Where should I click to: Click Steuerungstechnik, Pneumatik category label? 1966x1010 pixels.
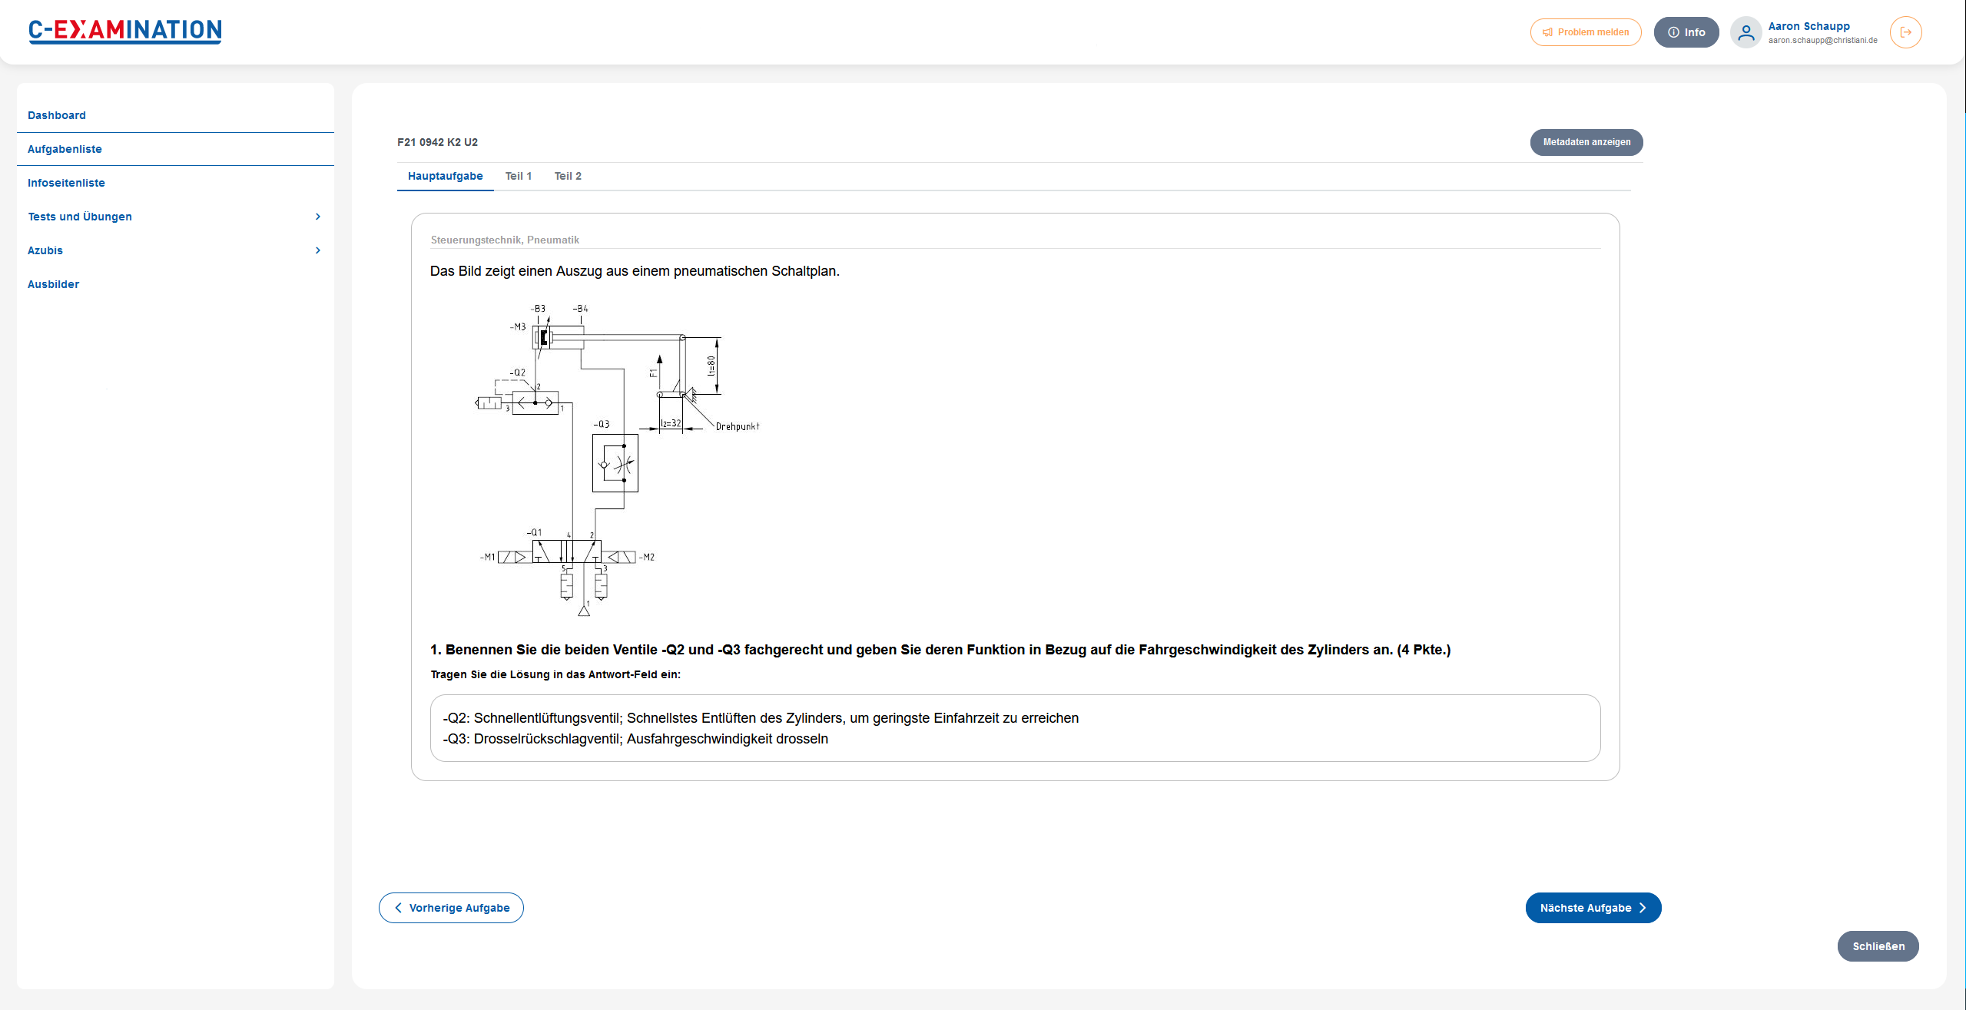click(505, 240)
